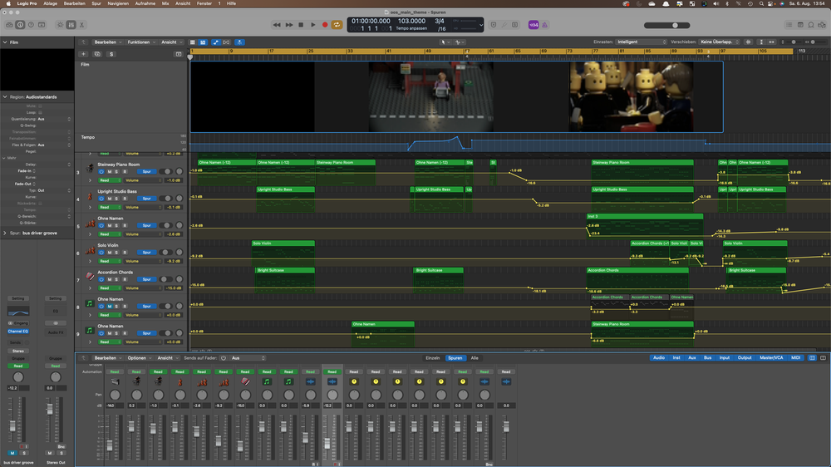The height and width of the screenshot is (467, 831).
Task: Toggle automation switch on Steinway Piano Room
Action: (x=167, y=172)
